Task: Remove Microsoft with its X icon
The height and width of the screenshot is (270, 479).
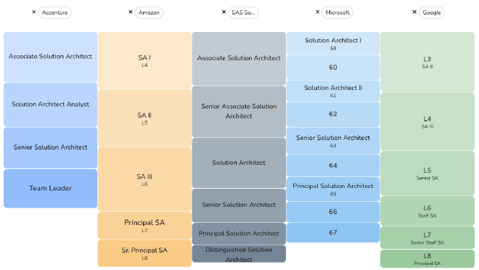Action: (317, 12)
